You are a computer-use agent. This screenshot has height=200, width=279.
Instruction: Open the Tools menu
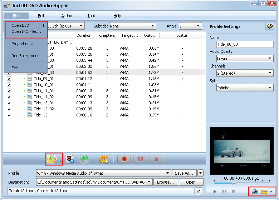[x=92, y=16]
